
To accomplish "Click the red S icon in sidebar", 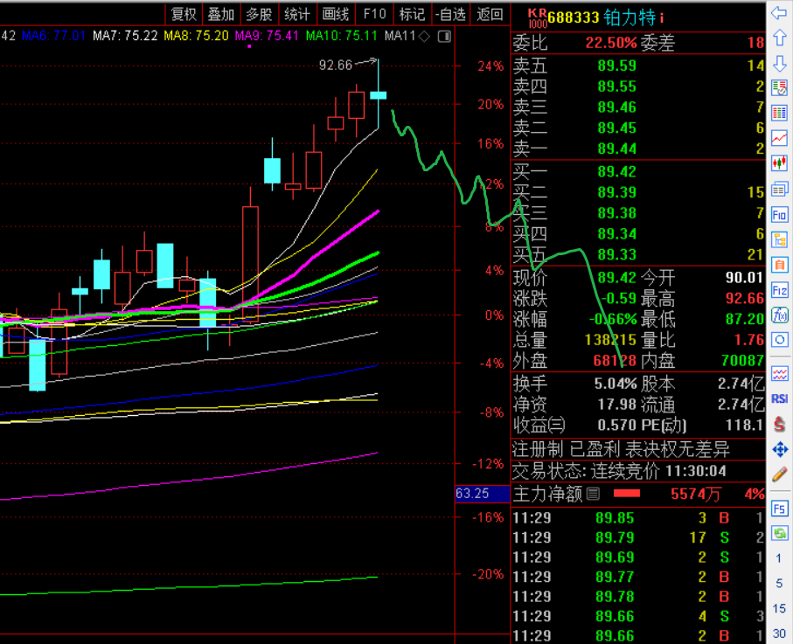I will pos(779,424).
